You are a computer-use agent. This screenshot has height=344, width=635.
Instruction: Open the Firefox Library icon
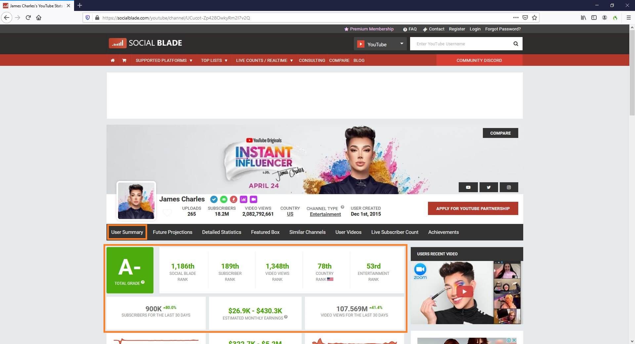[x=583, y=18]
